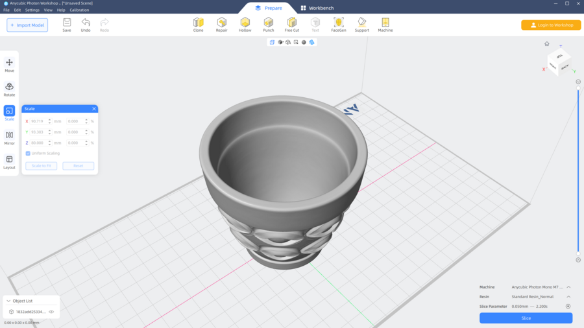Click the Repair model icon
This screenshot has height=328, width=584.
221,24
